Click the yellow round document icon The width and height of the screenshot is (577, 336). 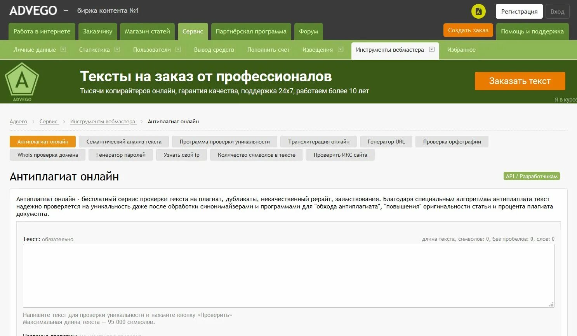[478, 11]
